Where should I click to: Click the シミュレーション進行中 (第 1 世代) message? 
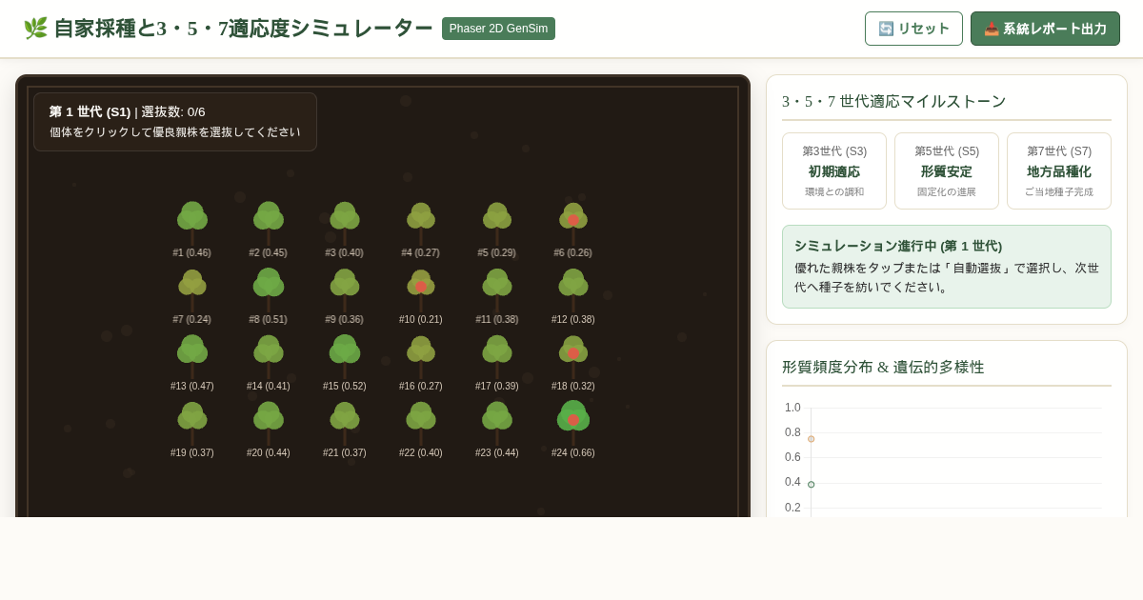(898, 246)
